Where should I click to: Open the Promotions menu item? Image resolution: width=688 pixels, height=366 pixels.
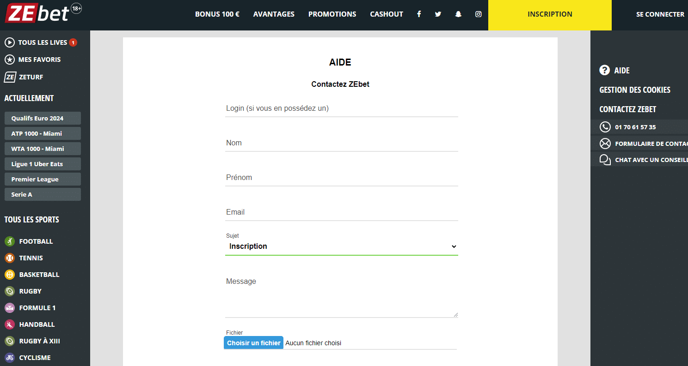[332, 14]
